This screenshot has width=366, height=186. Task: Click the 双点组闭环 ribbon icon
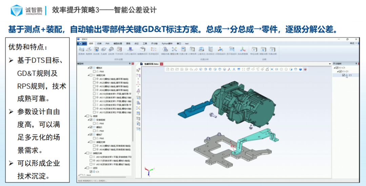click(x=154, y=49)
